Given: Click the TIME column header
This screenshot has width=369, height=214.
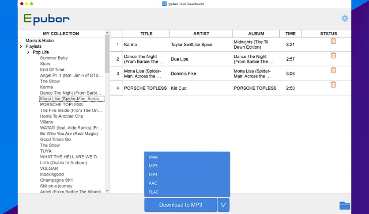Looking at the screenshot, I should coord(290,34).
